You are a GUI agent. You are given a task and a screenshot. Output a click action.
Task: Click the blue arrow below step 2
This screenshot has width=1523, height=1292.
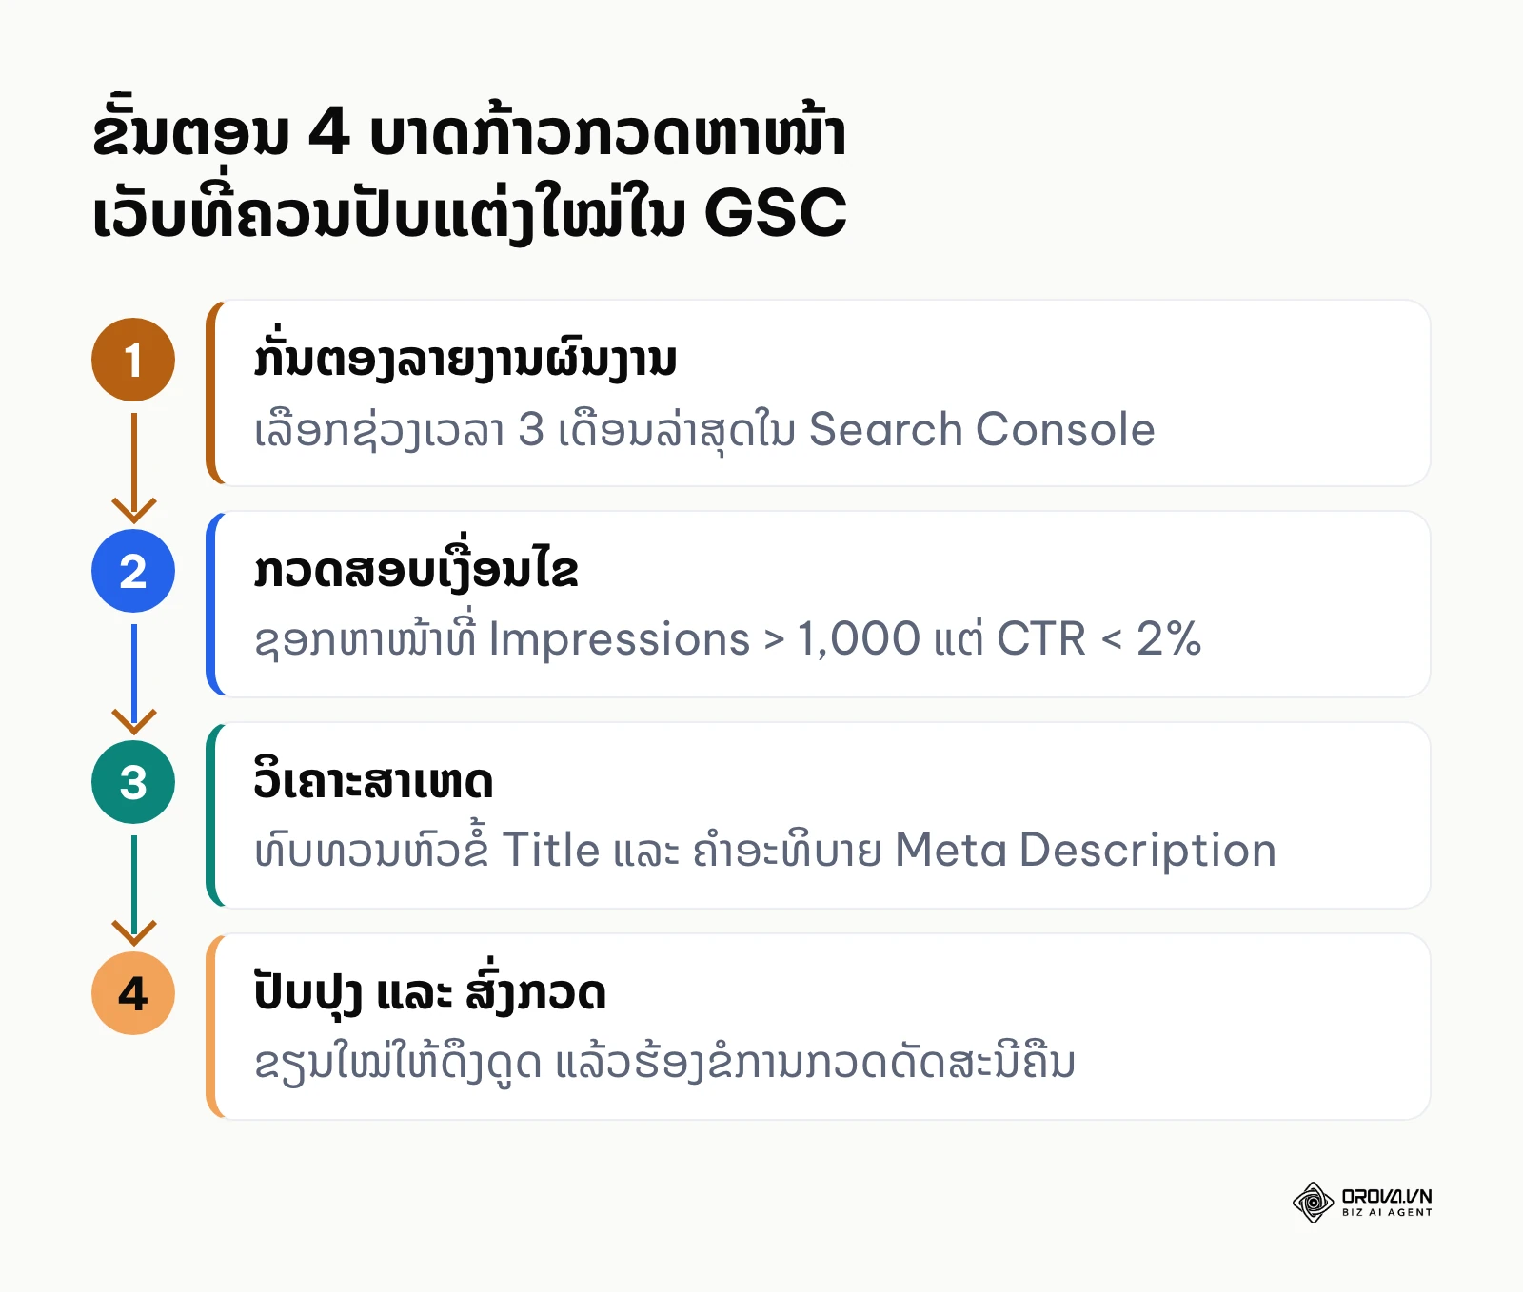click(133, 678)
